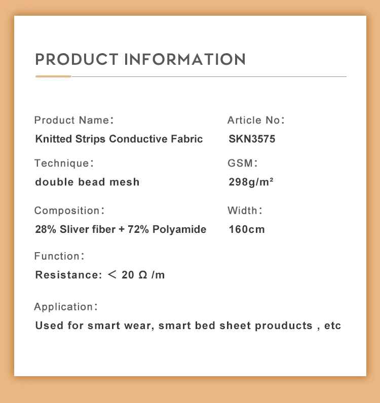Viewport: 380px width, 403px height.
Task: Click the Technique label
Action: 64,164
